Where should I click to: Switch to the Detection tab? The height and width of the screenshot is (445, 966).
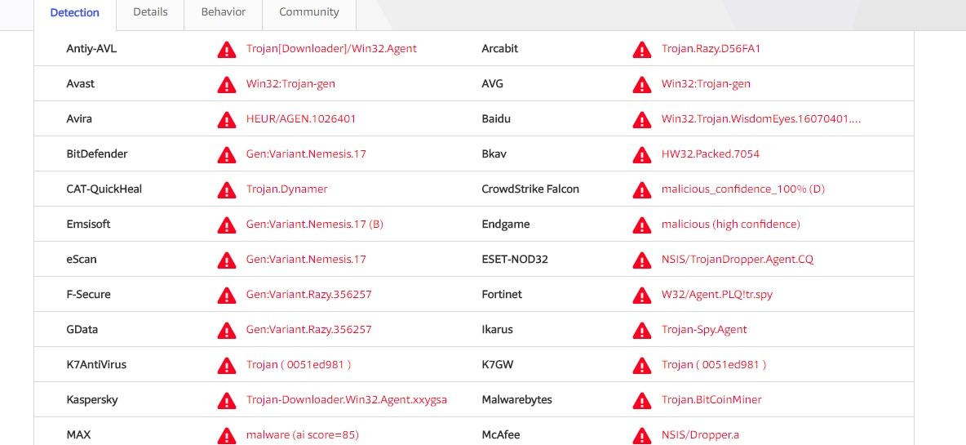coord(74,12)
